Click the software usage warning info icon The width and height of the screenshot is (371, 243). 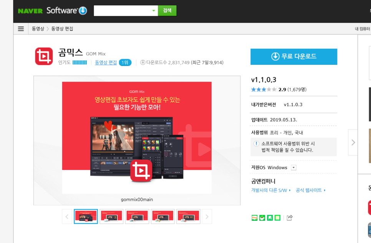click(256, 144)
